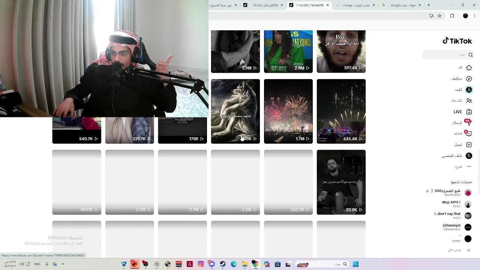This screenshot has height=270, width=480.
Task: Open File Explorer from the taskbar
Action: tap(244, 264)
